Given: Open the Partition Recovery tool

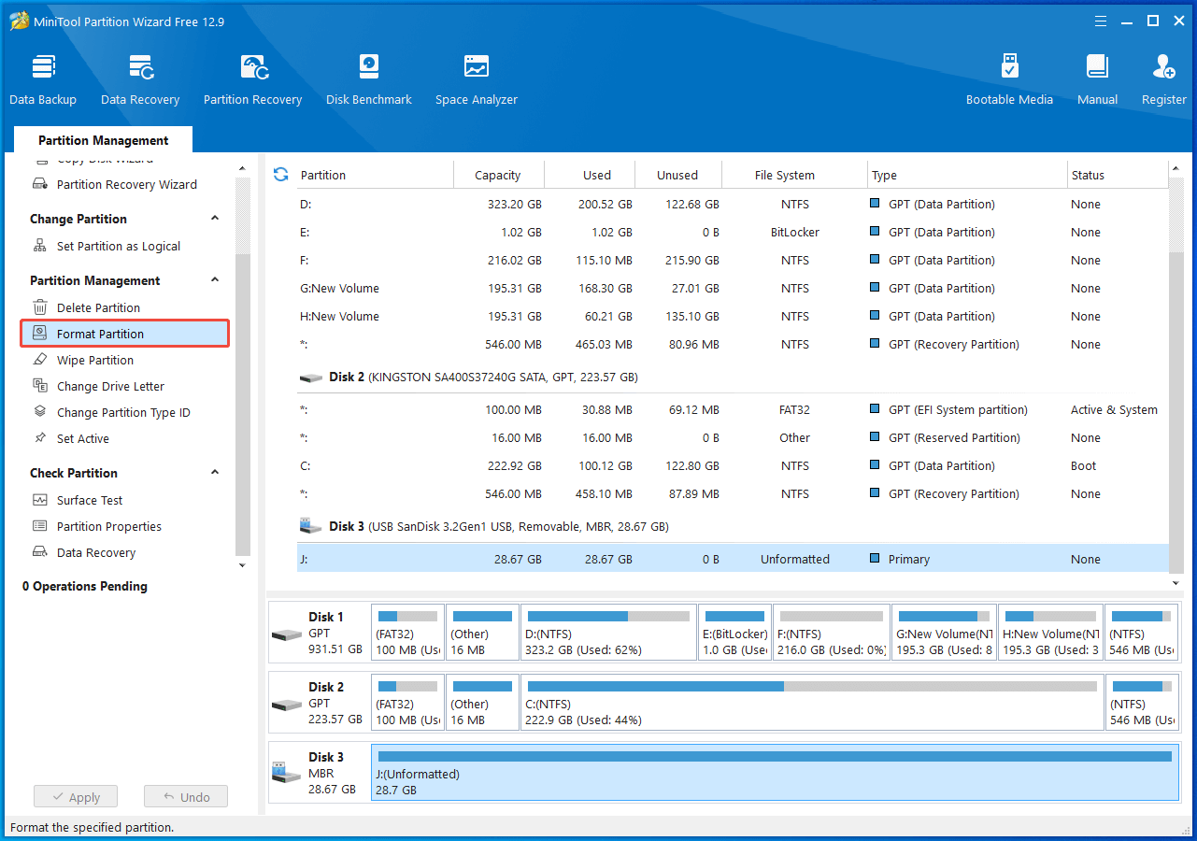Looking at the screenshot, I should pyautogui.click(x=252, y=78).
